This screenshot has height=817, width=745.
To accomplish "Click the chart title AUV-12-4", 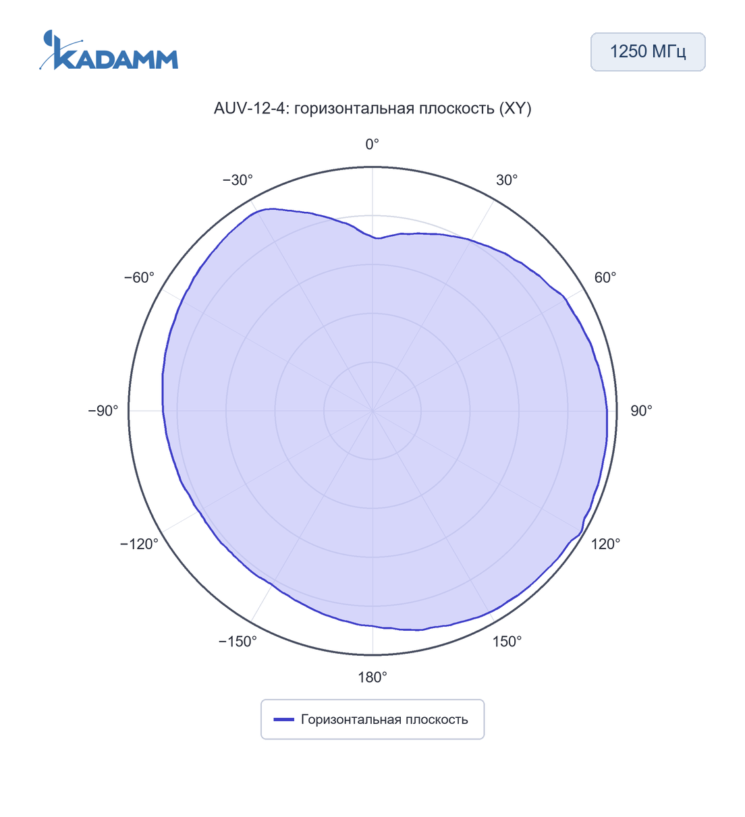I will tap(373, 109).
